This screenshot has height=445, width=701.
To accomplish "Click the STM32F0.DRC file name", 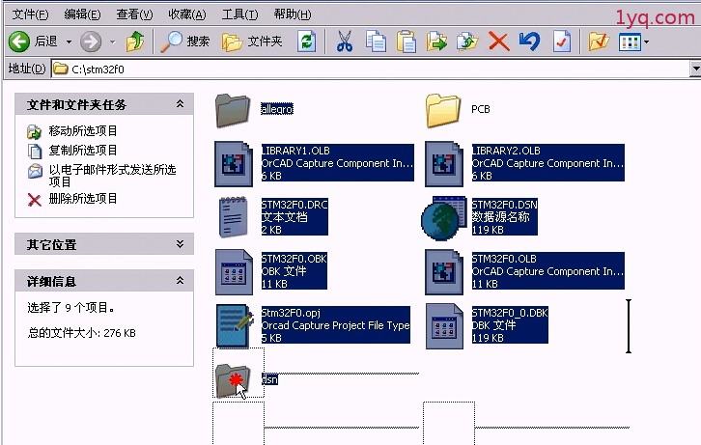I will coord(294,205).
